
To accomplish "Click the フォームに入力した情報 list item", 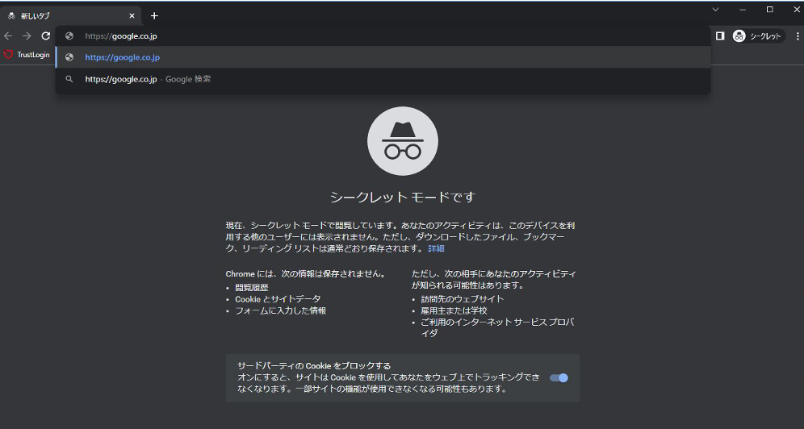I will 280,310.
